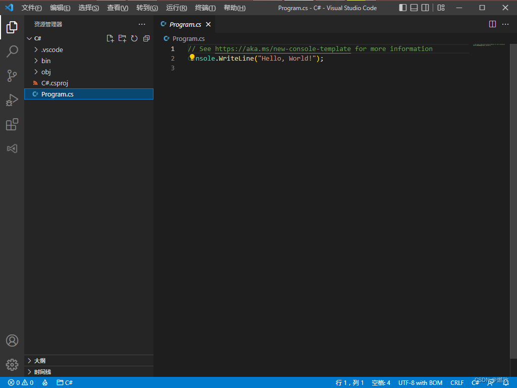The height and width of the screenshot is (388, 517).
Task: Open the Search view in the activity bar
Action: click(x=12, y=52)
